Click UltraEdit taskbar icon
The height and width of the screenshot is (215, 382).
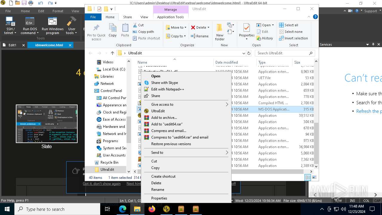(x=167, y=209)
